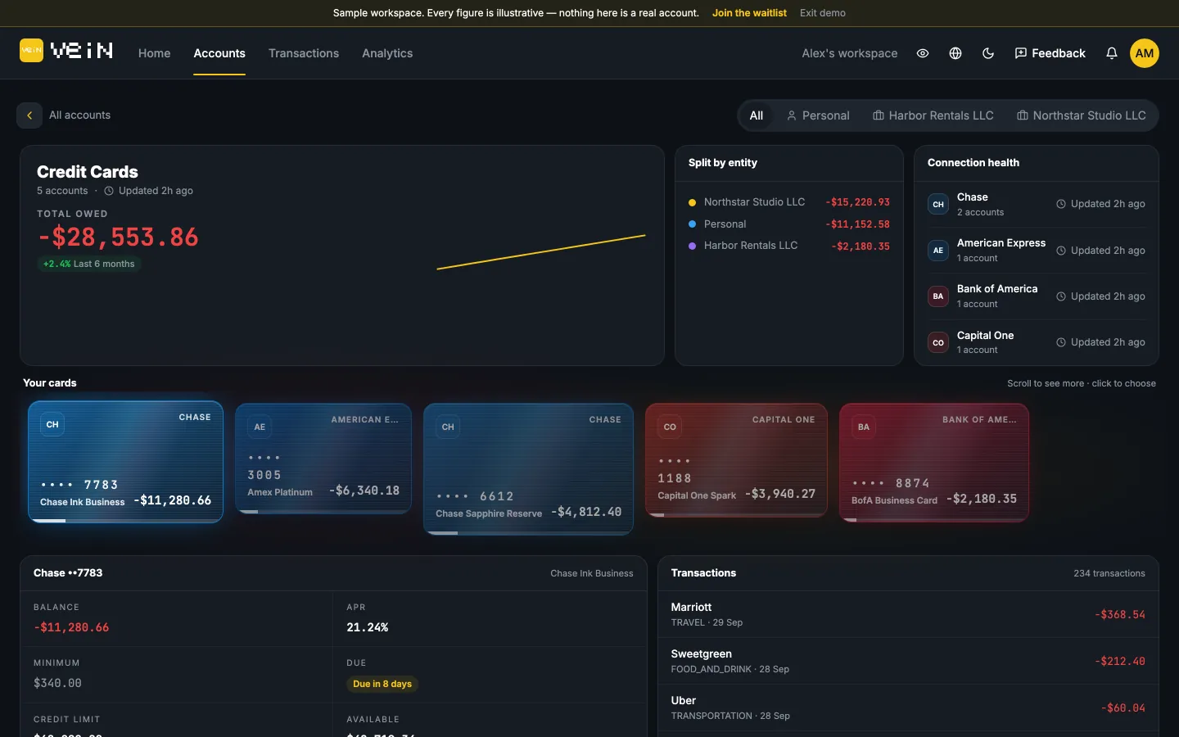This screenshot has width=1179, height=737.
Task: Click the Northstar Studio LLC yellow legend dot
Action: [692, 202]
